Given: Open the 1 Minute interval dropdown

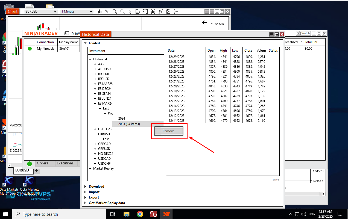Looking at the screenshot, I should pyautogui.click(x=77, y=11).
